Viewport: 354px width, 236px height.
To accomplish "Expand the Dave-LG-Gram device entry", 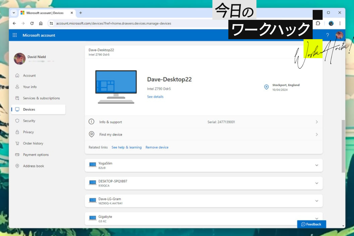I will pos(317,201).
